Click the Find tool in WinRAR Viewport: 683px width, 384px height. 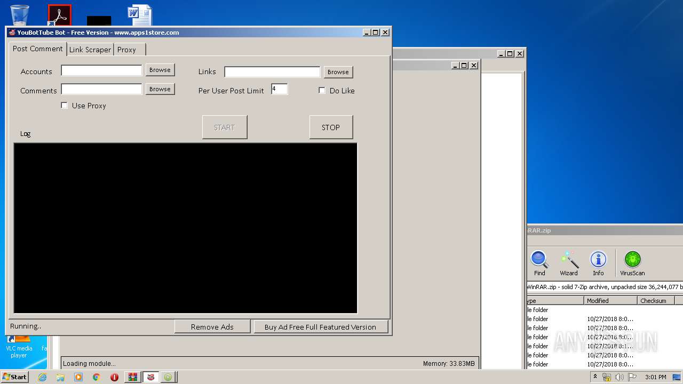click(x=539, y=263)
